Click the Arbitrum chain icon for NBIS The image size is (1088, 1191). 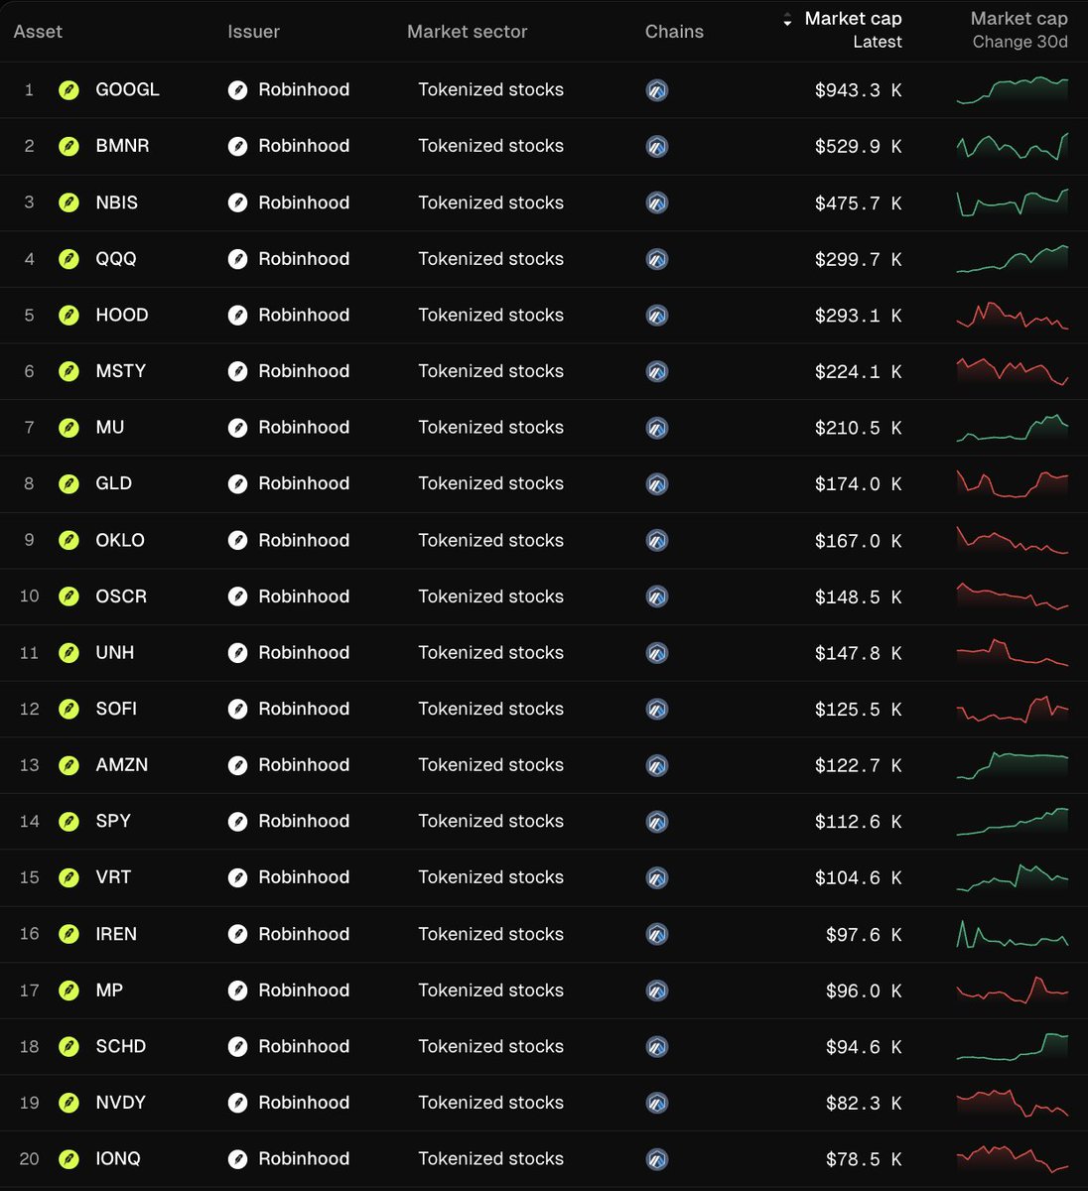(x=657, y=202)
